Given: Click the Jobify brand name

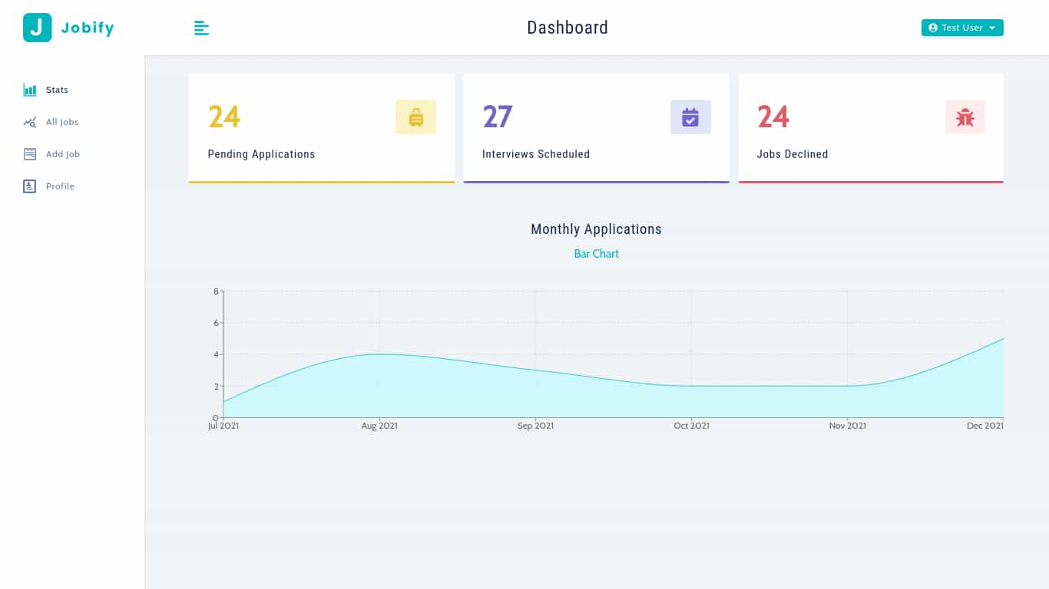Looking at the screenshot, I should click(x=88, y=28).
